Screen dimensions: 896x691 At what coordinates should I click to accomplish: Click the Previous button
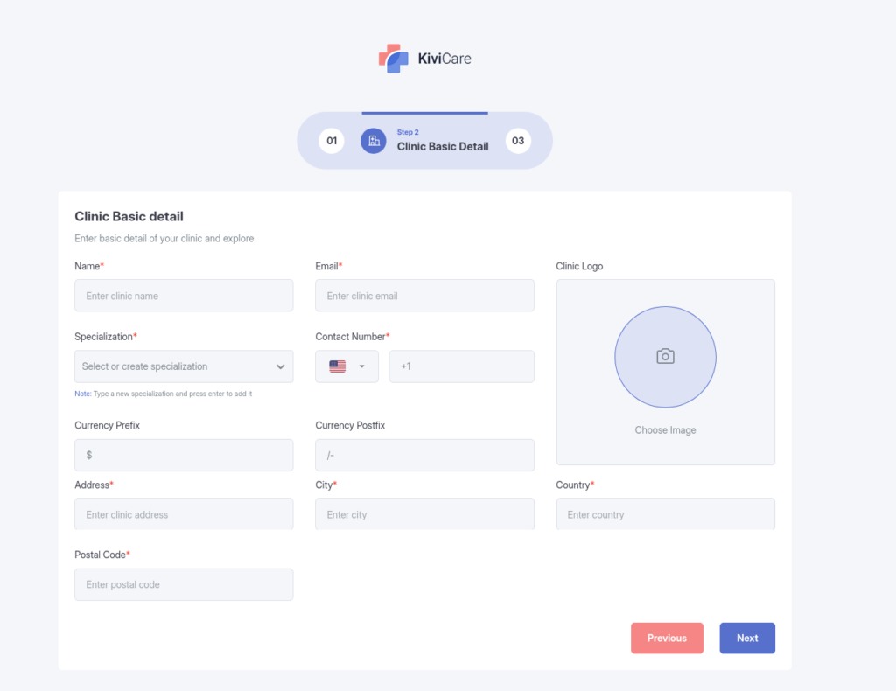pyautogui.click(x=667, y=638)
